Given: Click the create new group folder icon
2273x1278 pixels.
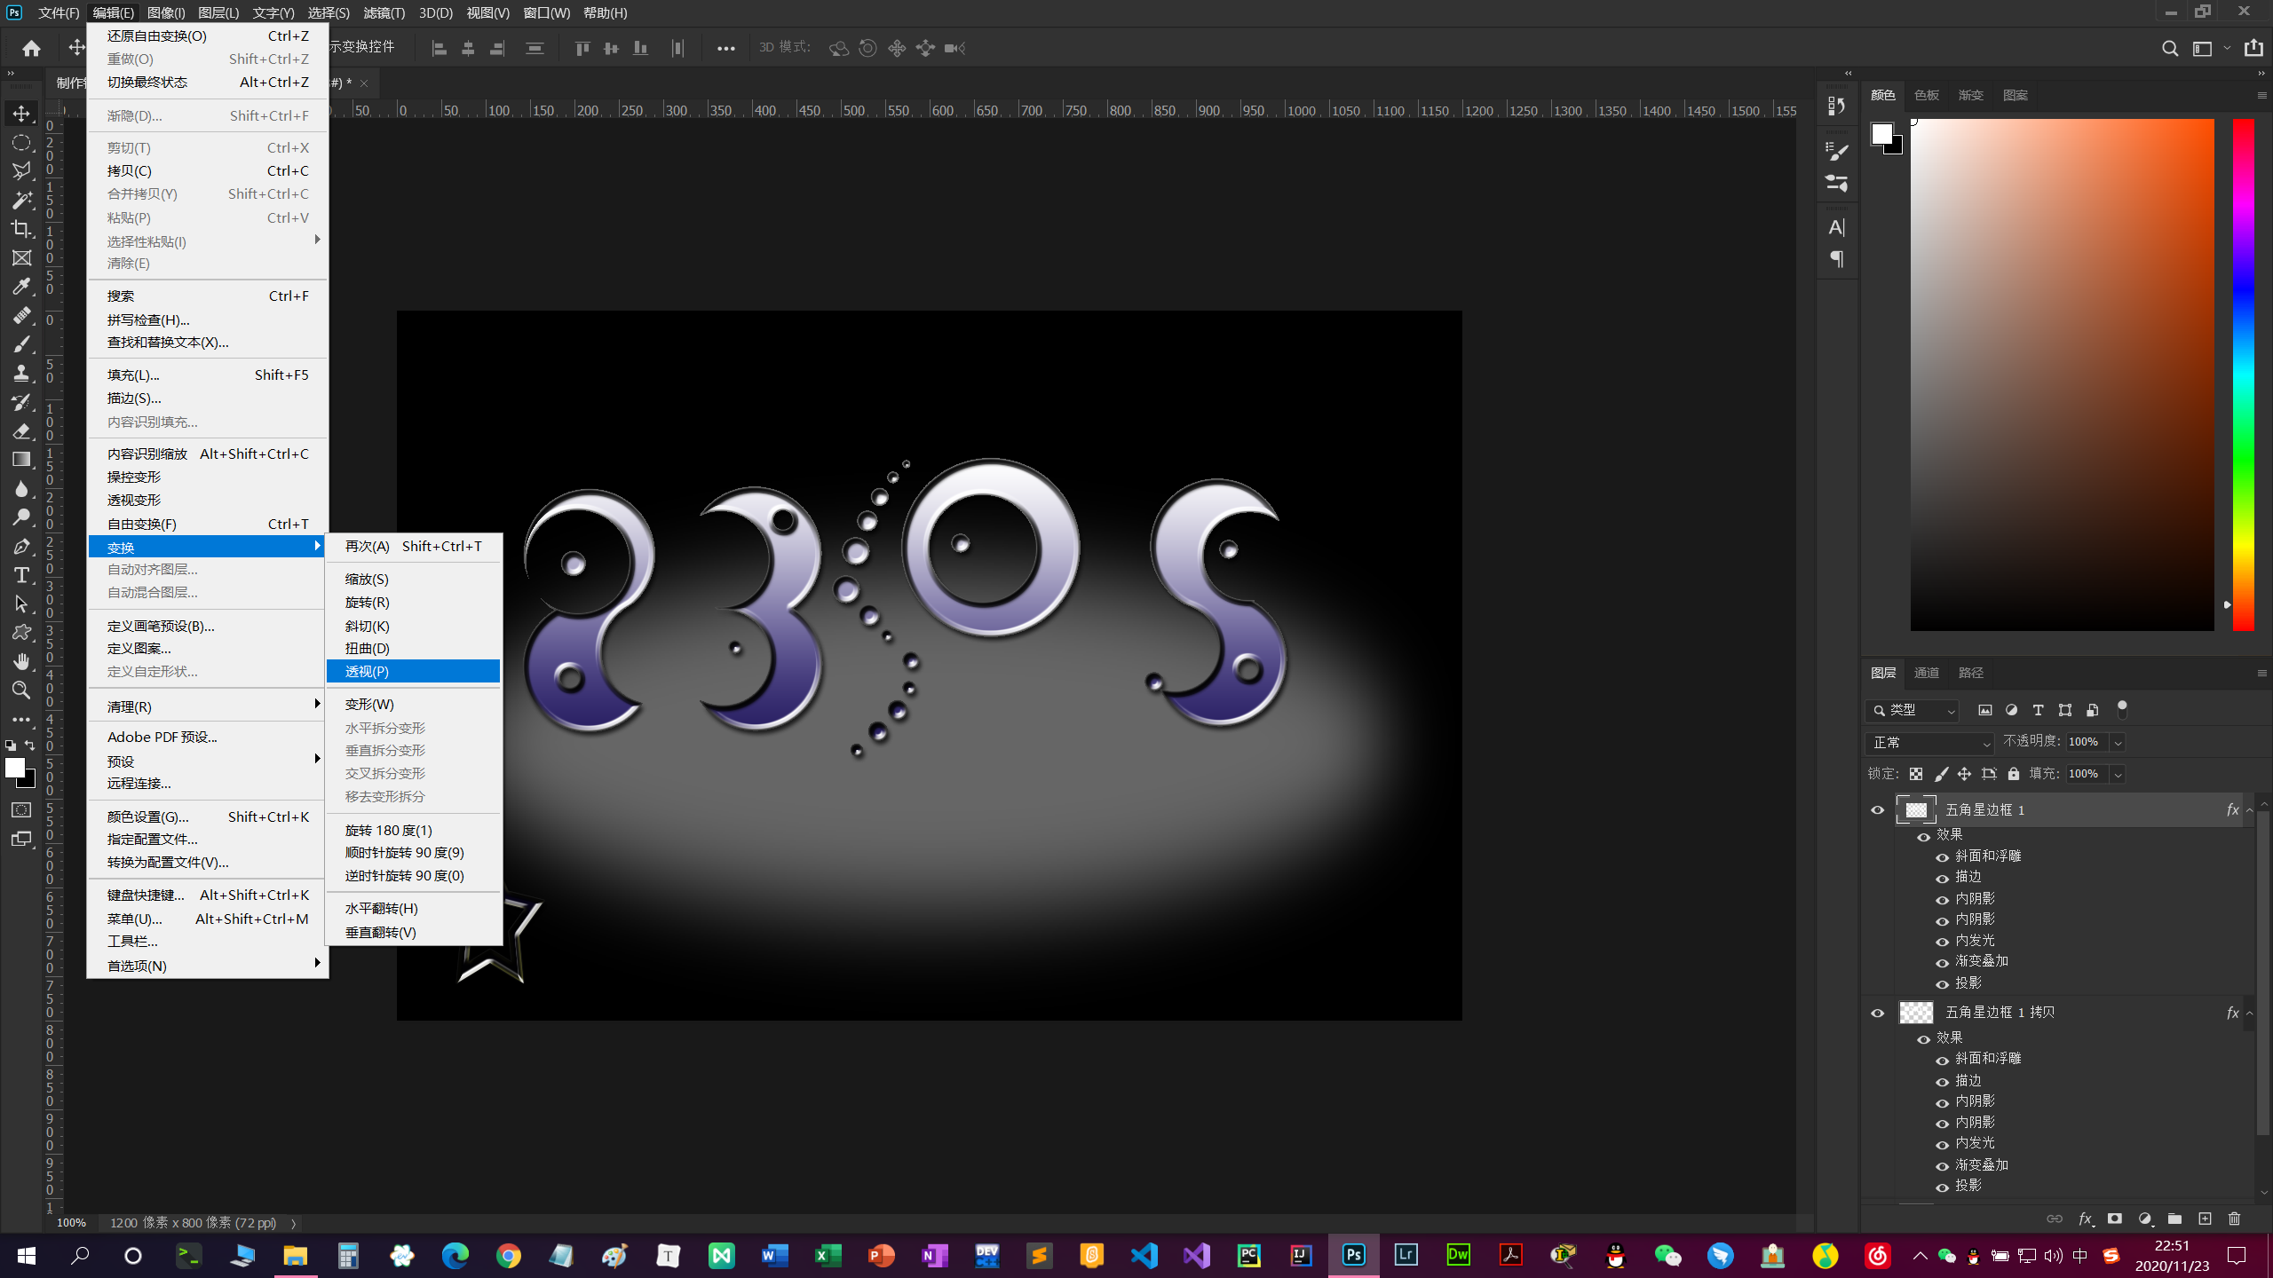Looking at the screenshot, I should (2174, 1219).
